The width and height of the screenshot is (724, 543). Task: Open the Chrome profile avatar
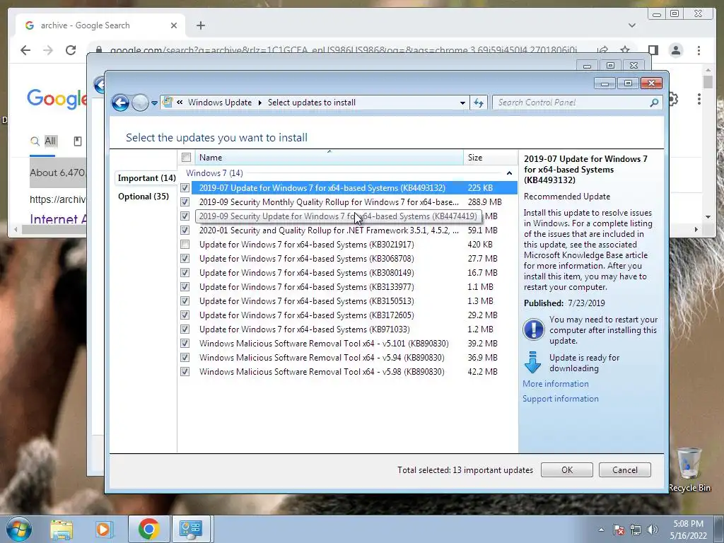click(x=675, y=50)
